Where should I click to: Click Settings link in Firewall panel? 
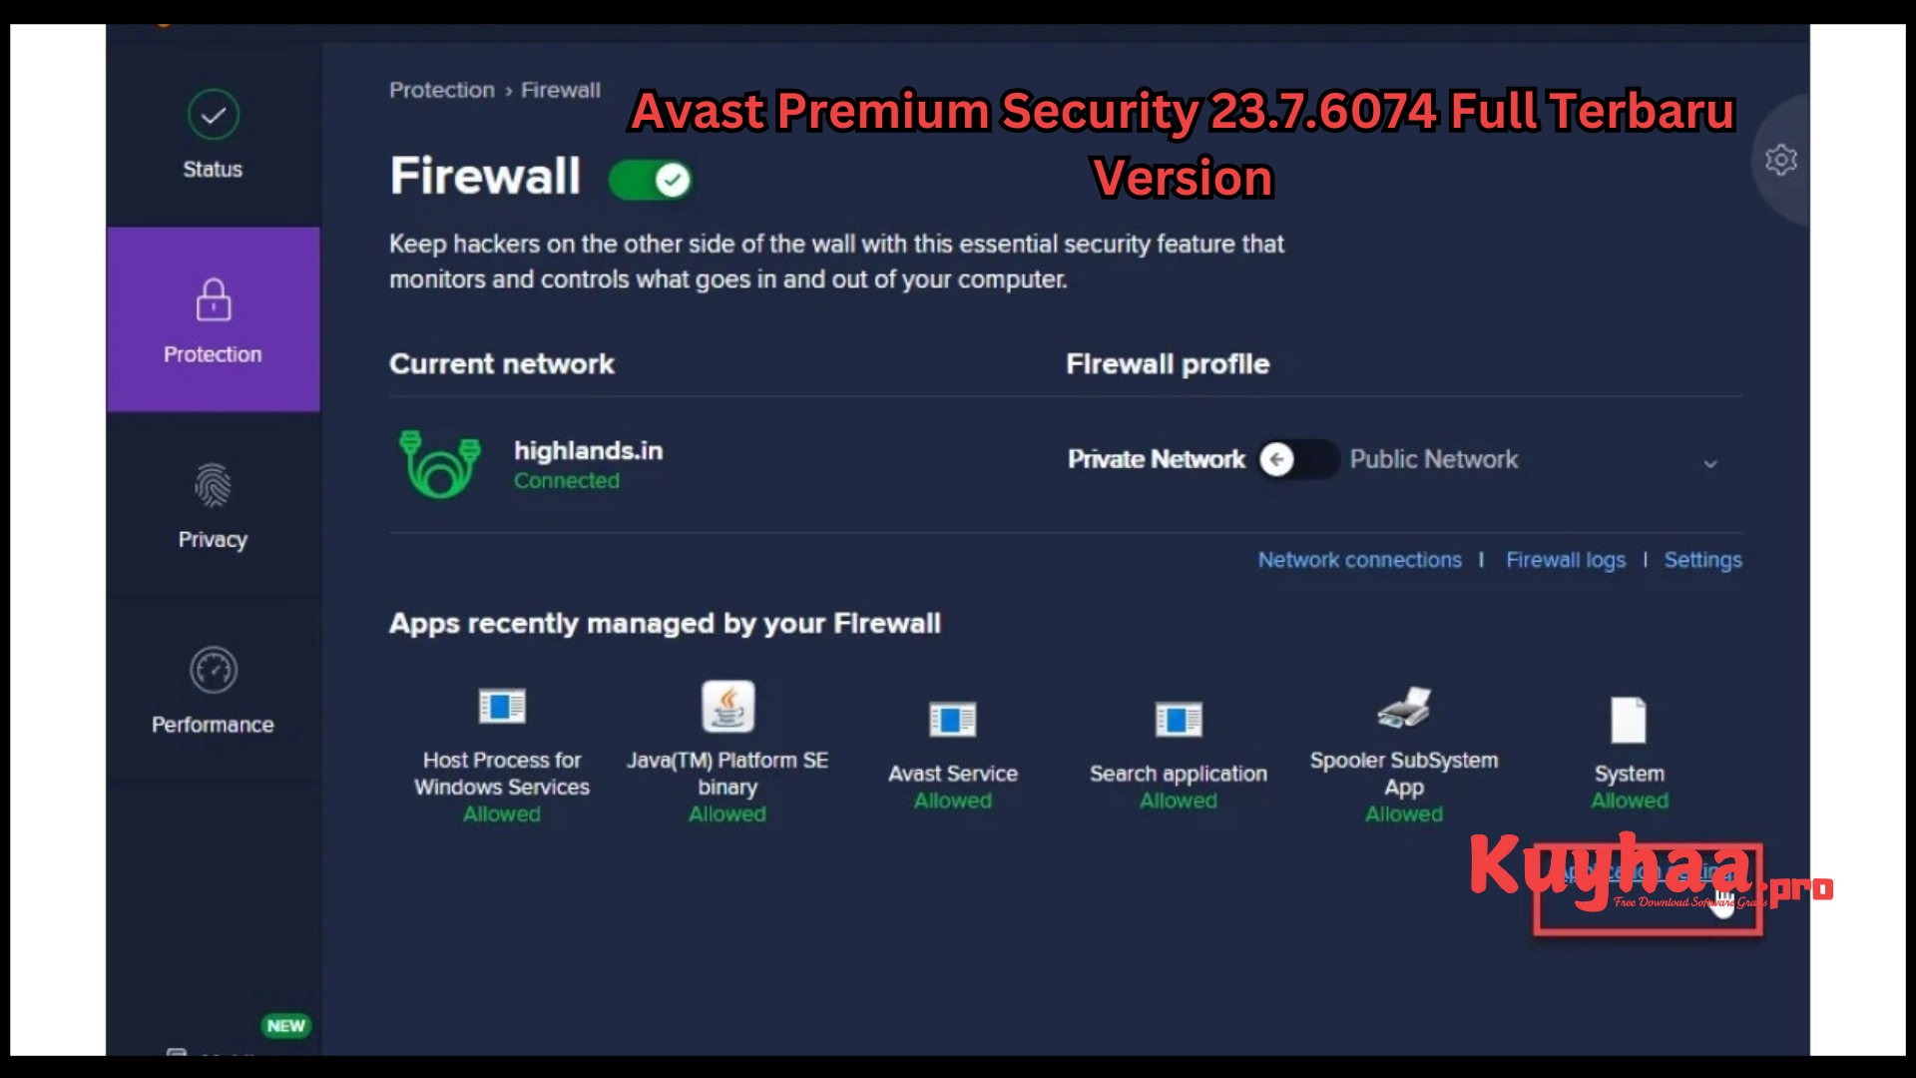(x=1702, y=559)
